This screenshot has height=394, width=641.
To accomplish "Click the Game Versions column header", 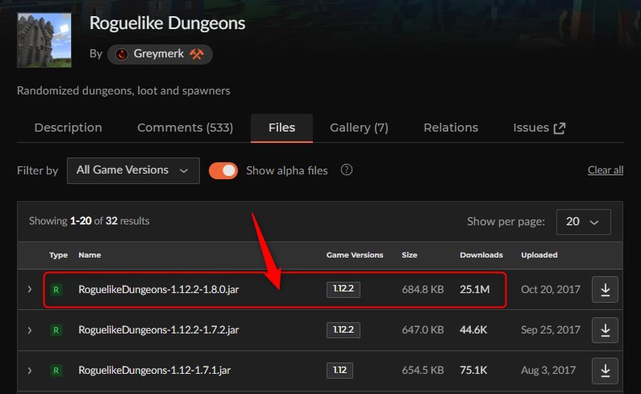I will 355,255.
